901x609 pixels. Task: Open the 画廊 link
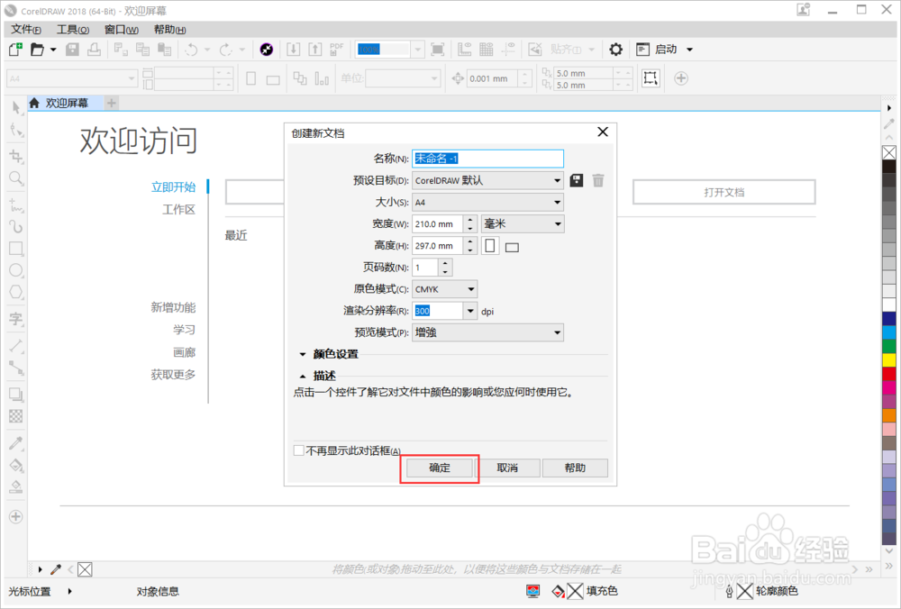coord(185,352)
